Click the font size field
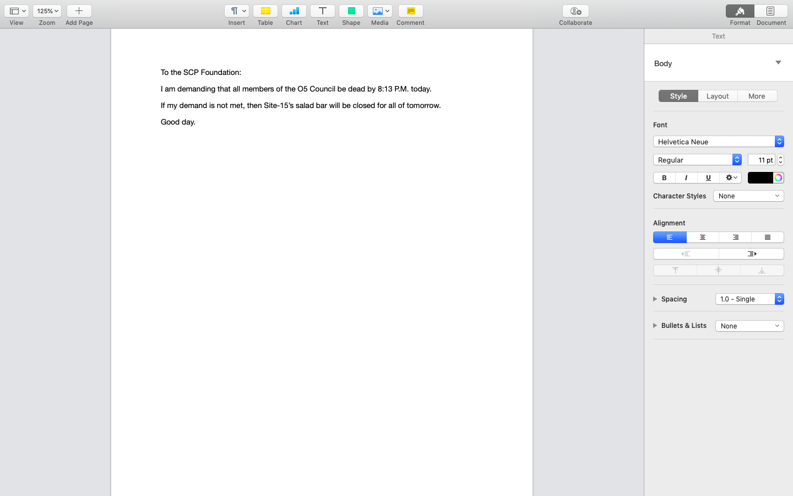Screen dimensions: 793x496 click(761, 160)
